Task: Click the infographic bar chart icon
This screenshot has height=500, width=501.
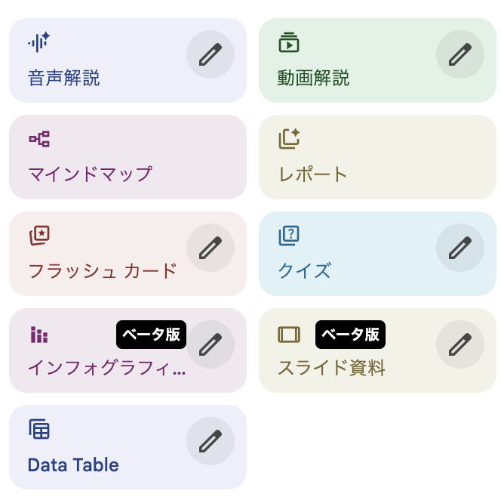Action: [39, 334]
